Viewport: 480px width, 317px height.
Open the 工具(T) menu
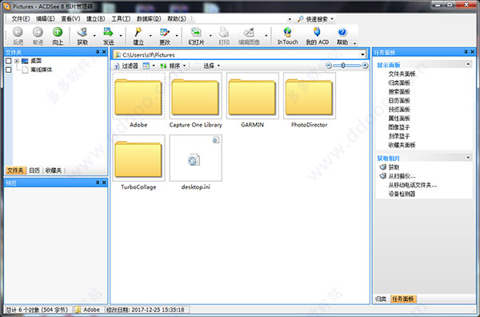121,19
